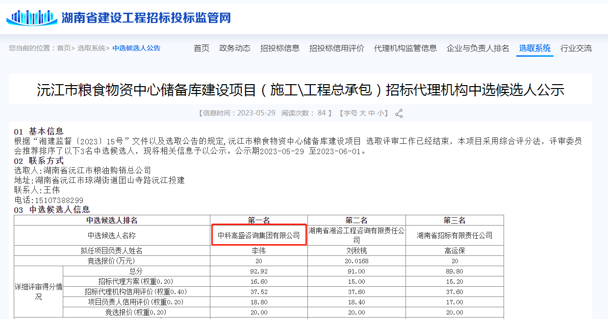Open the 首页 navigation menu item
Image resolution: width=608 pixels, height=319 pixels.
[202, 48]
